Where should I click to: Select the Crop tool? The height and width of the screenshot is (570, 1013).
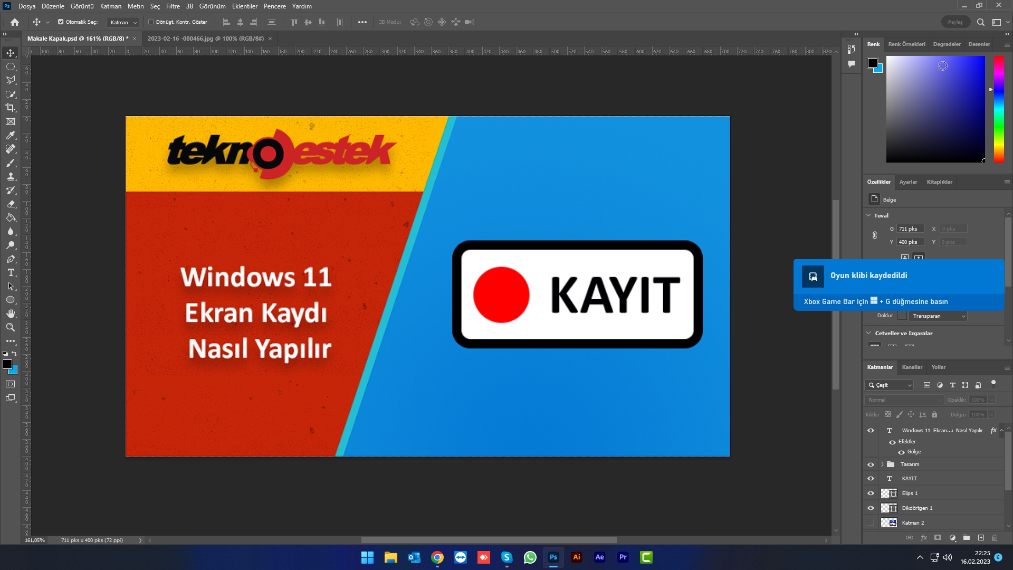[x=11, y=108]
